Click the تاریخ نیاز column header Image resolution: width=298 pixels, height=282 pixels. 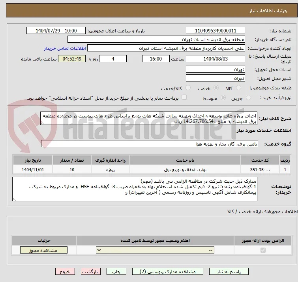(33, 160)
